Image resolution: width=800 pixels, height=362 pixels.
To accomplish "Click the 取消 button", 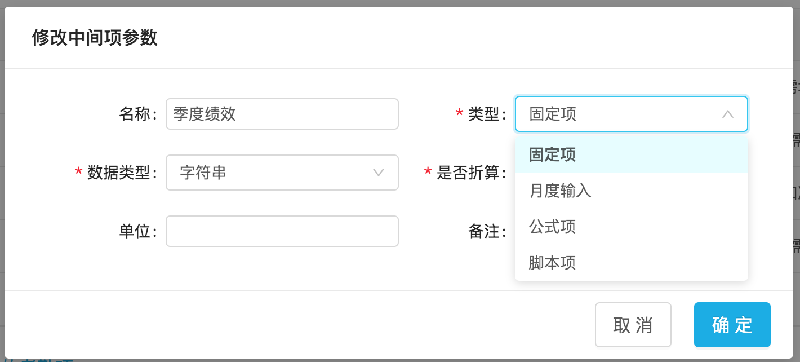I will (633, 325).
